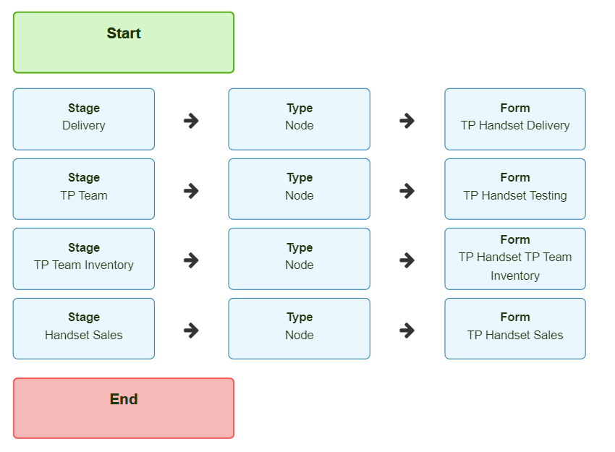Click the arrow after Stage TP Team
Screen dimensions: 615x452
(192, 191)
